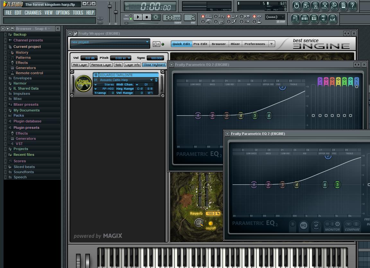Viewport: 370px width, 268px height.
Task: Click the ENGINE panic button icon beside project name
Action: pyautogui.click(x=156, y=44)
